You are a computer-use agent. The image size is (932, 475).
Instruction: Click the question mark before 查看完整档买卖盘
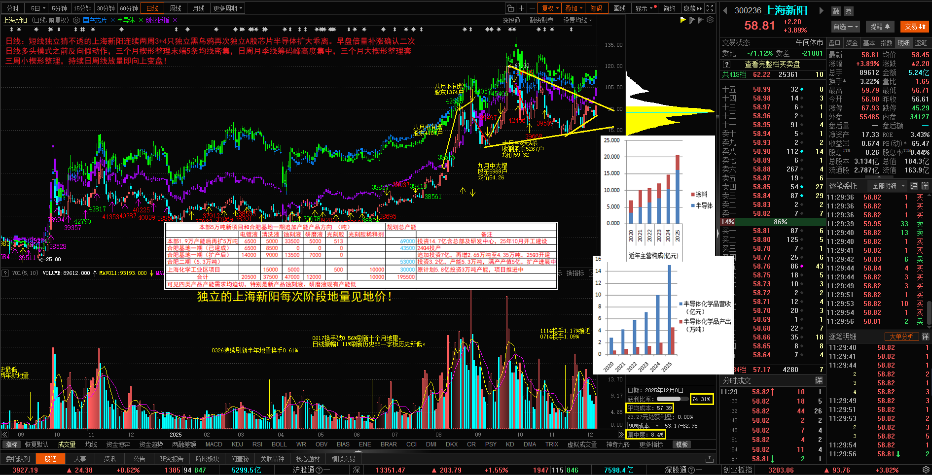tap(726, 65)
